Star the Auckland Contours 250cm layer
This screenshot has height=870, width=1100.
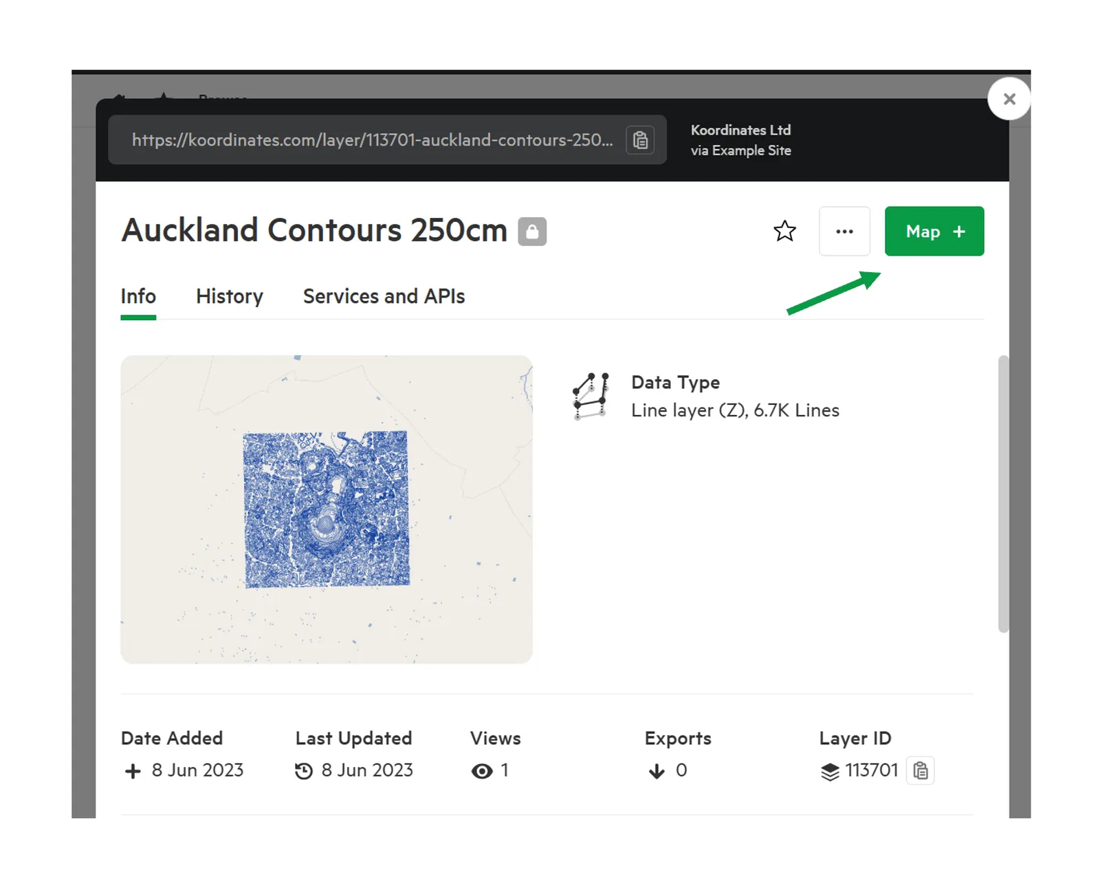coord(784,231)
